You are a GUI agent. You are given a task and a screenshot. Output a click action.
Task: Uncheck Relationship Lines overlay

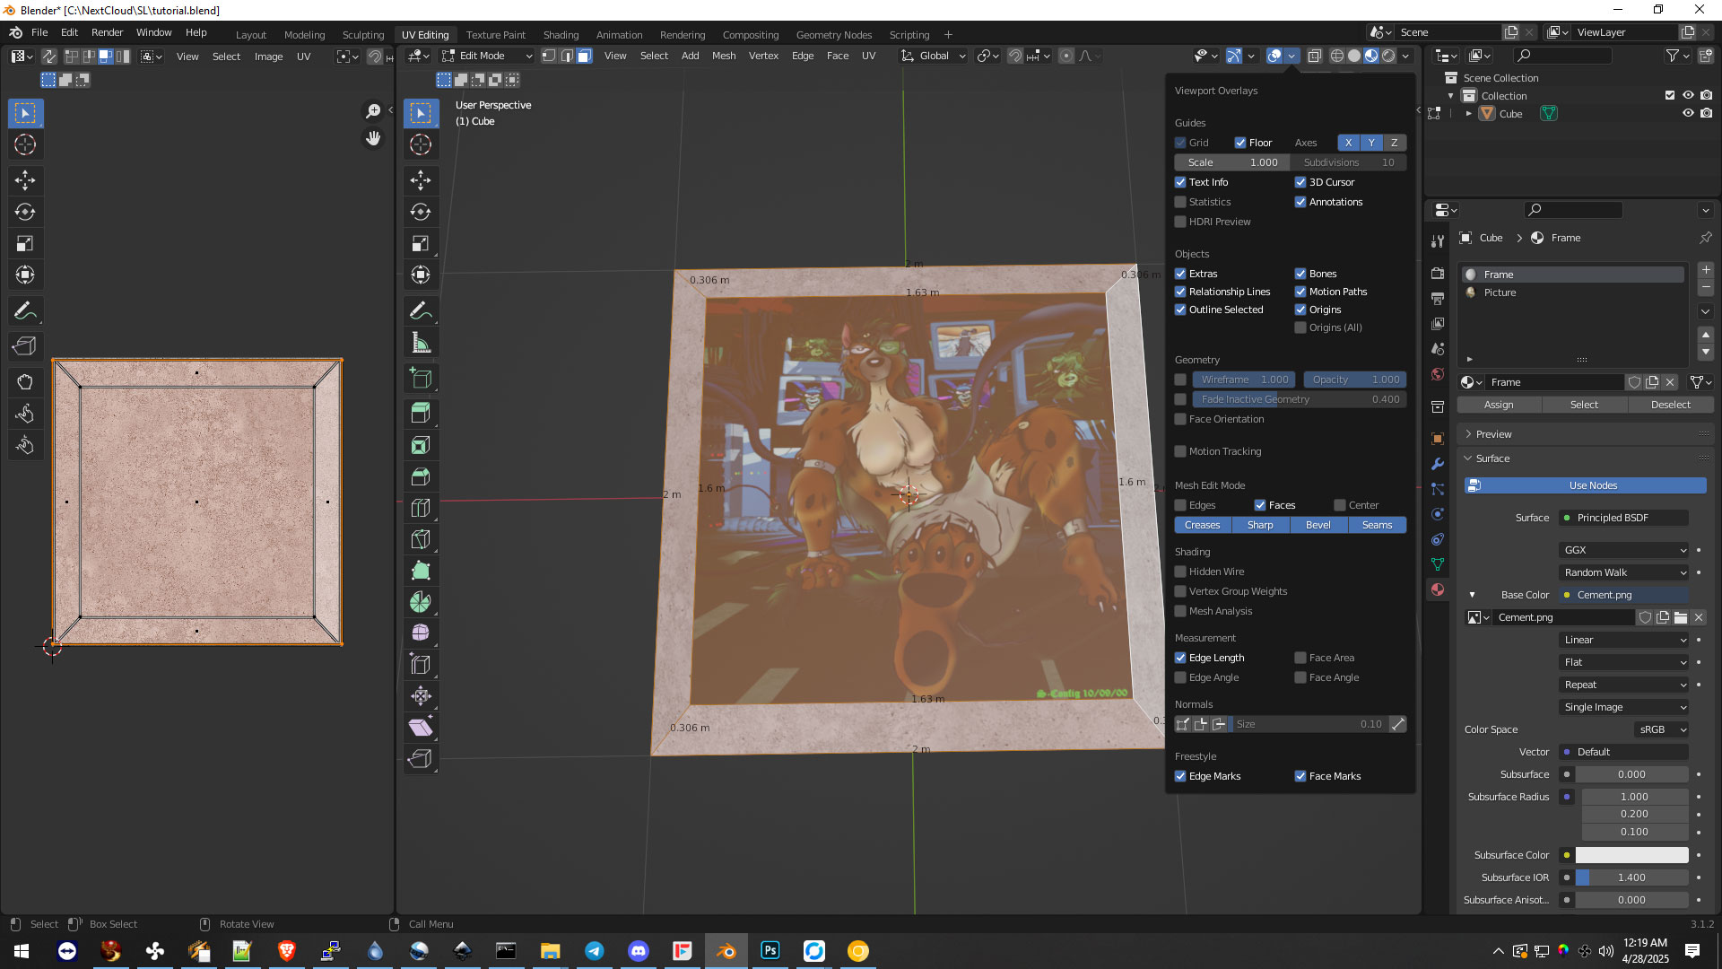1180,292
